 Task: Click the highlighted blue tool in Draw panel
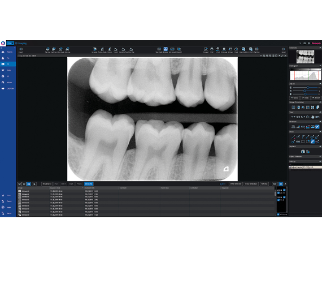[x=312, y=141]
